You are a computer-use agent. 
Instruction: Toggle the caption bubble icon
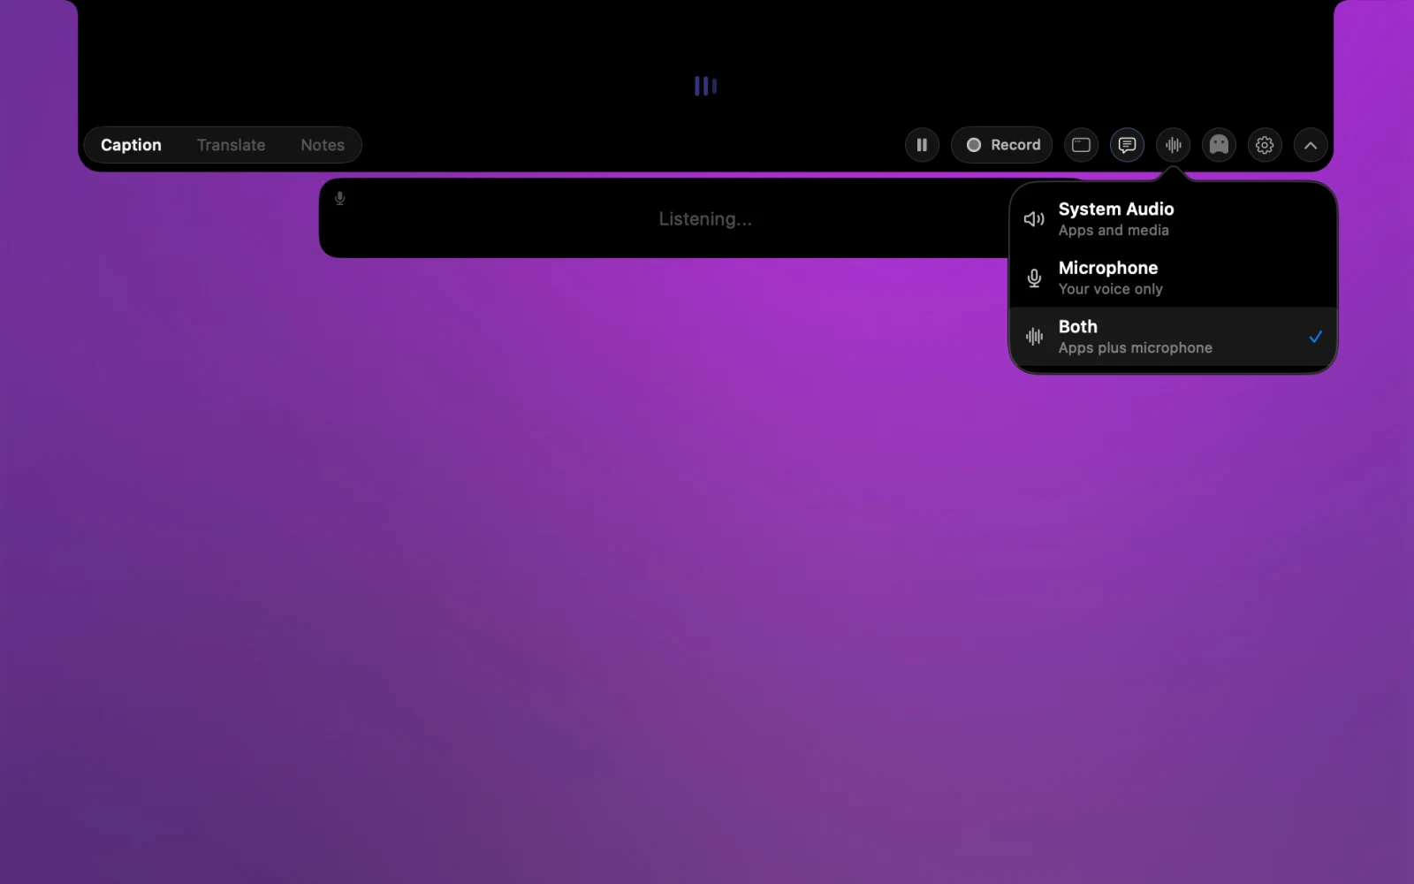point(1127,145)
